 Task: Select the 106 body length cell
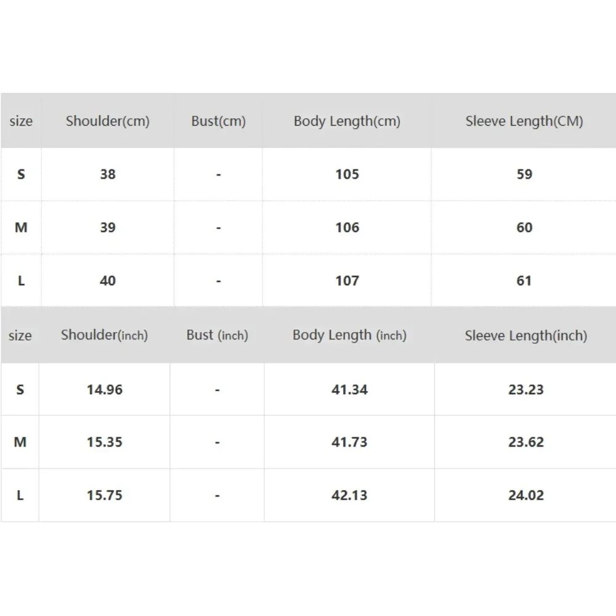click(347, 227)
